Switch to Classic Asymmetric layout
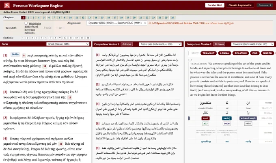Screen dimensions: 276x163 click(x=240, y=5)
